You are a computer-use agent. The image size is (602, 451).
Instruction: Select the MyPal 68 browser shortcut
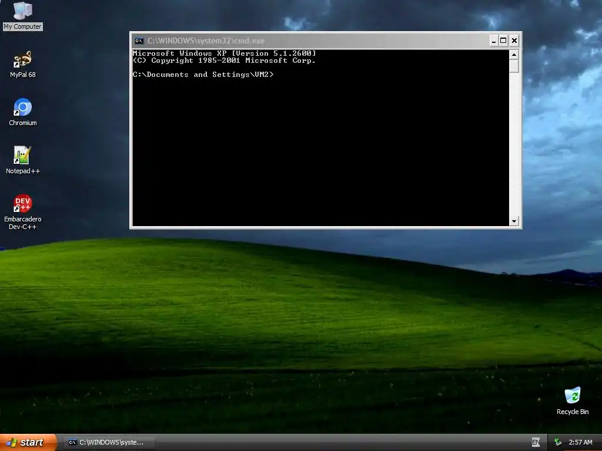pos(23,64)
